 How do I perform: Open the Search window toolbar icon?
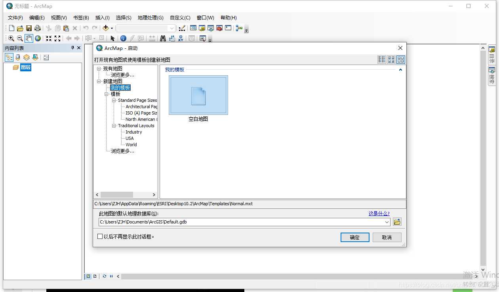211,28
